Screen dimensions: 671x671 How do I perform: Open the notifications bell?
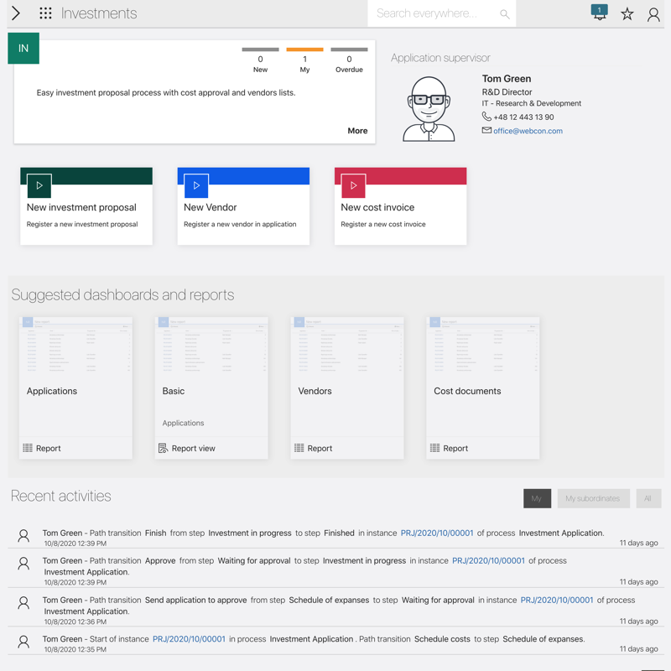pos(599,13)
